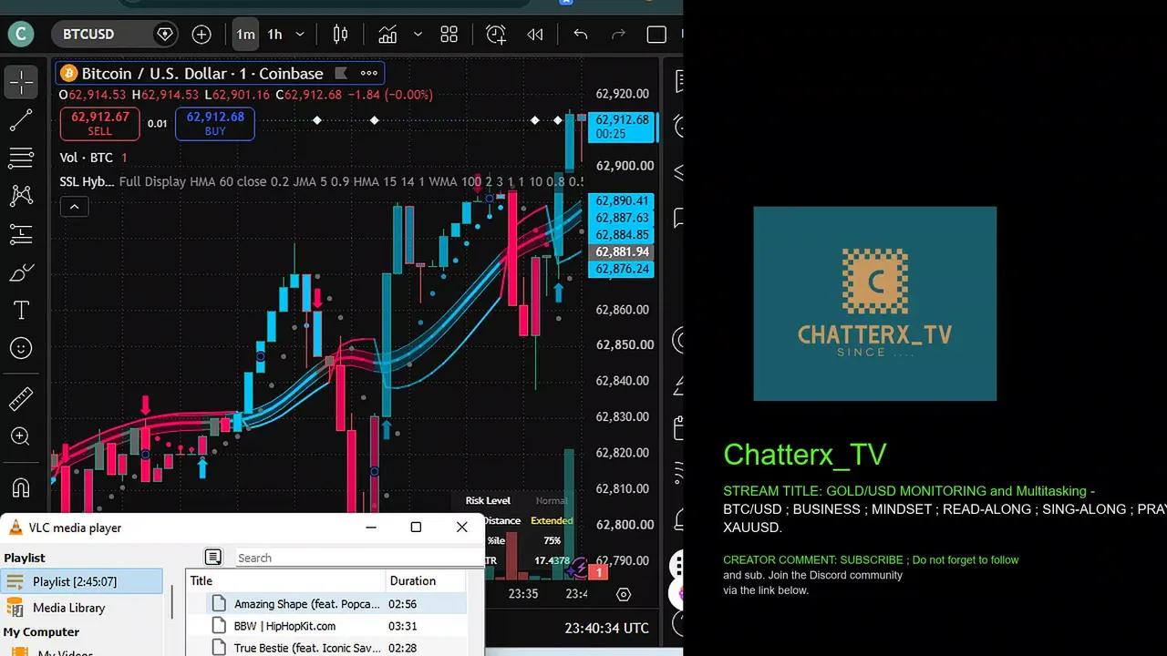Open the candlestick chart type selector
Screen dimensions: 1167x656
point(340,35)
